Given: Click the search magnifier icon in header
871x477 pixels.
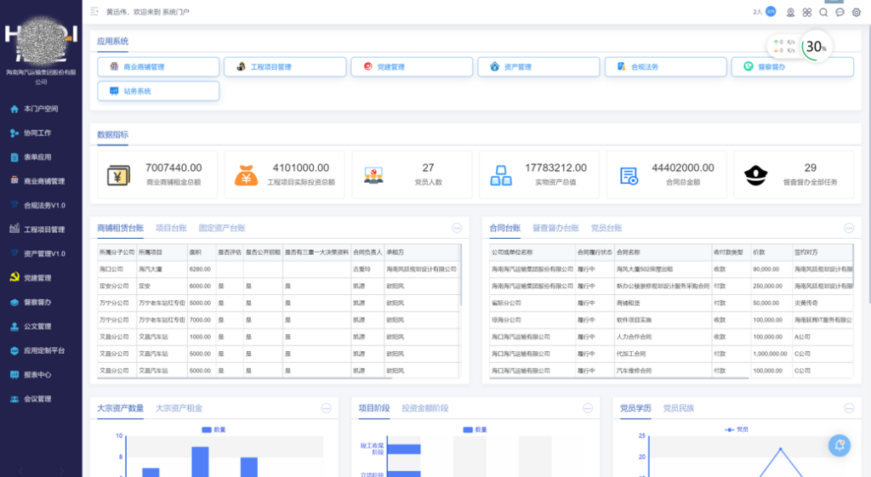Looking at the screenshot, I should pos(823,12).
